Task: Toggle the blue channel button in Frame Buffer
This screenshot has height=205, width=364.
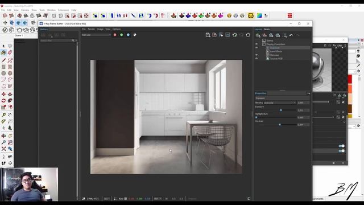Action: [128, 35]
